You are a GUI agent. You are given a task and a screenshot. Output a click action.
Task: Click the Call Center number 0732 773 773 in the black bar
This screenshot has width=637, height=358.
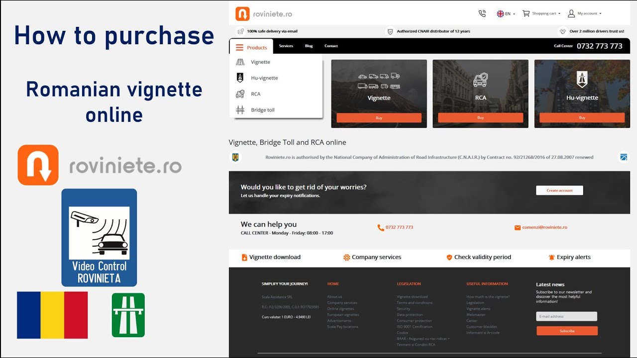click(599, 46)
